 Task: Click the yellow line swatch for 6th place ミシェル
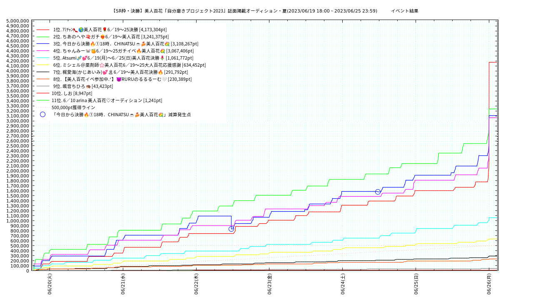point(43,65)
